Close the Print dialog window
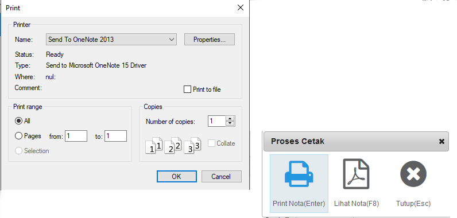This screenshot has width=457, height=218. point(241,8)
